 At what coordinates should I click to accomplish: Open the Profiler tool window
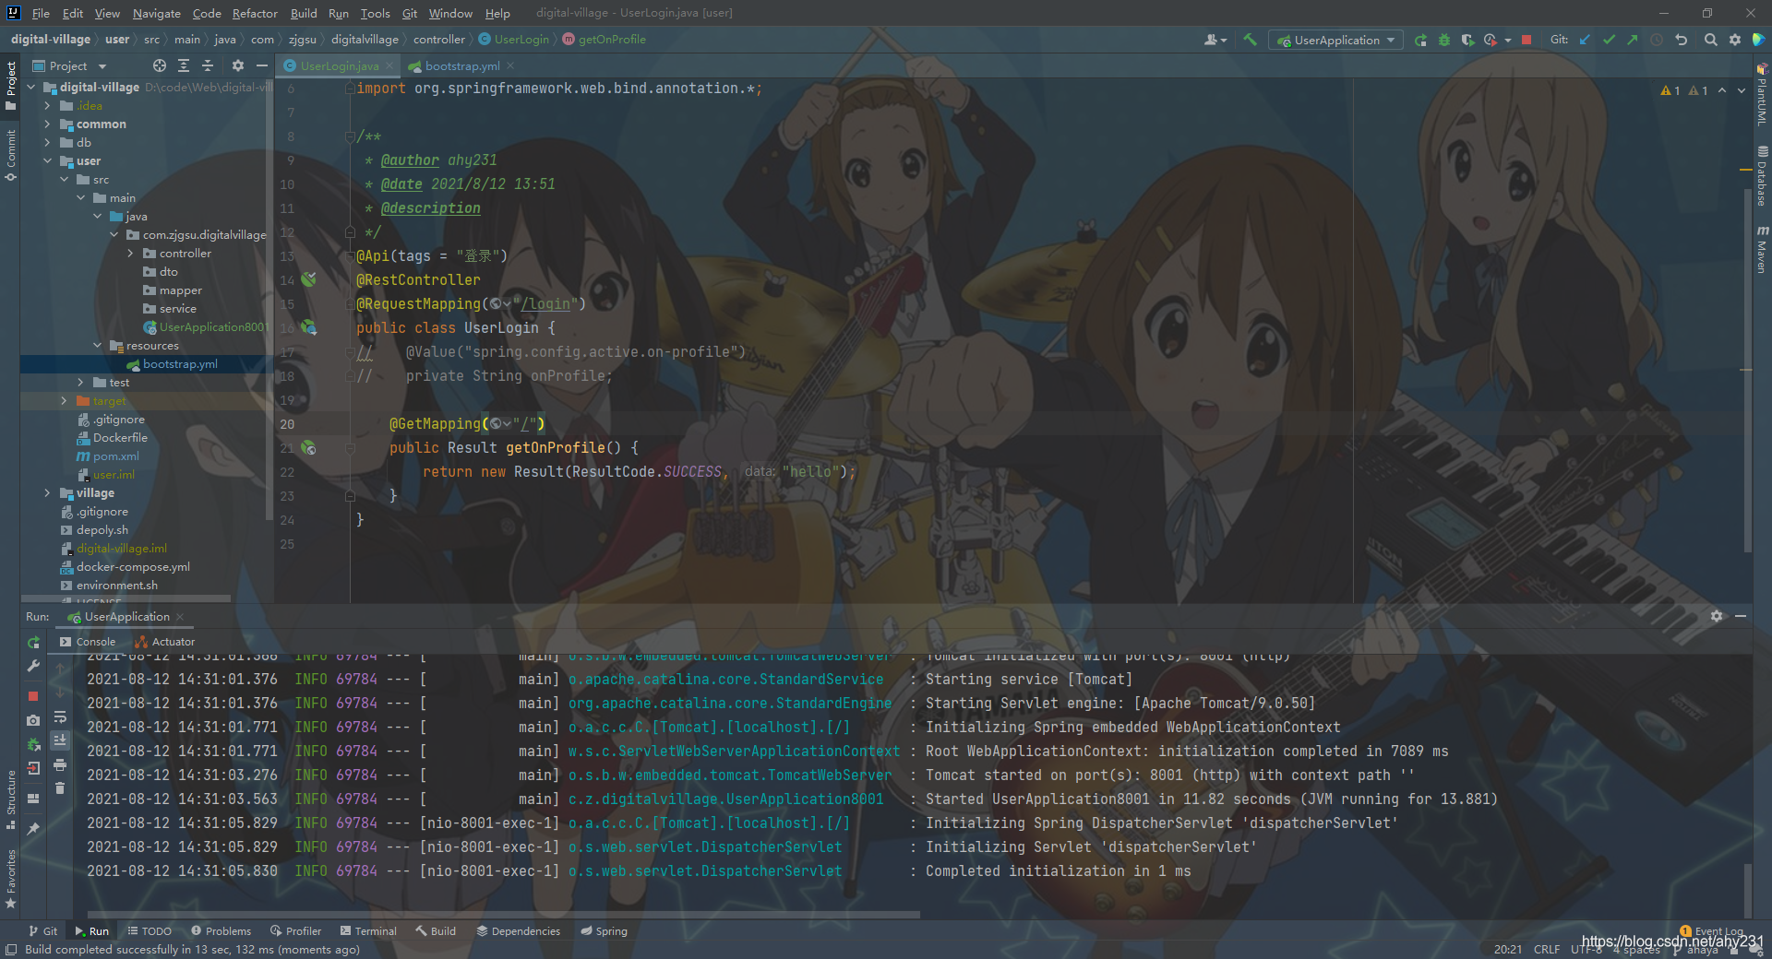295,930
